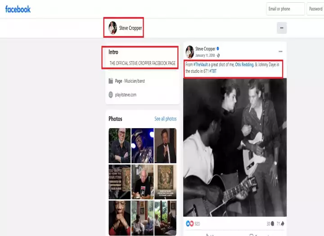Click the Password input field
324x236 pixels.
click(315, 9)
